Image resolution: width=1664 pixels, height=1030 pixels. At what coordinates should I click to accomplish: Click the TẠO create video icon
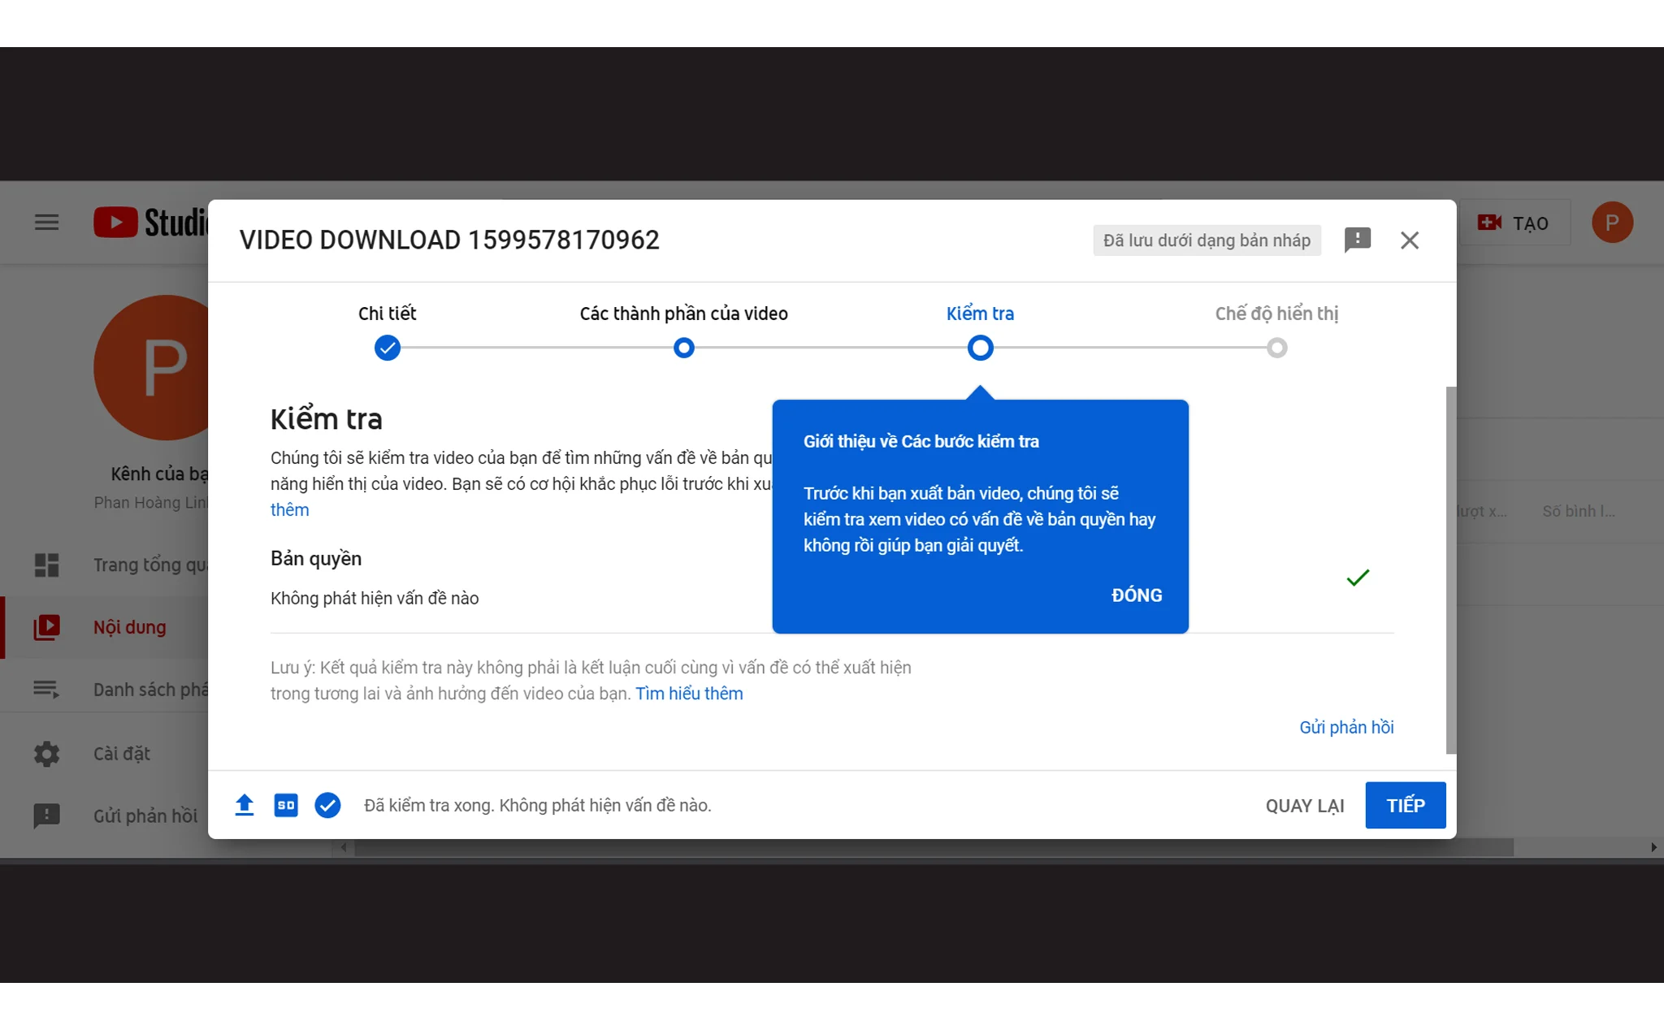coord(1489,222)
